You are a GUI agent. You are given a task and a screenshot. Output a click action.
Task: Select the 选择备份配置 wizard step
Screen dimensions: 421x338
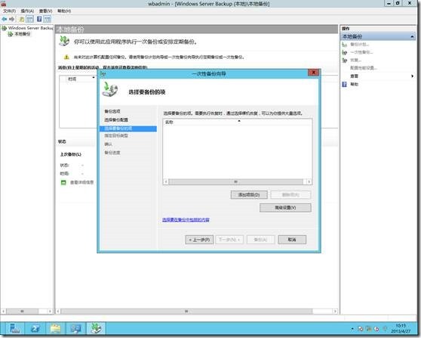pos(116,119)
